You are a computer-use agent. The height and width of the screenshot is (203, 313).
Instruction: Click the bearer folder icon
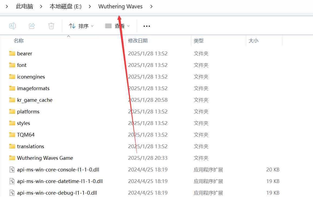click(x=12, y=53)
